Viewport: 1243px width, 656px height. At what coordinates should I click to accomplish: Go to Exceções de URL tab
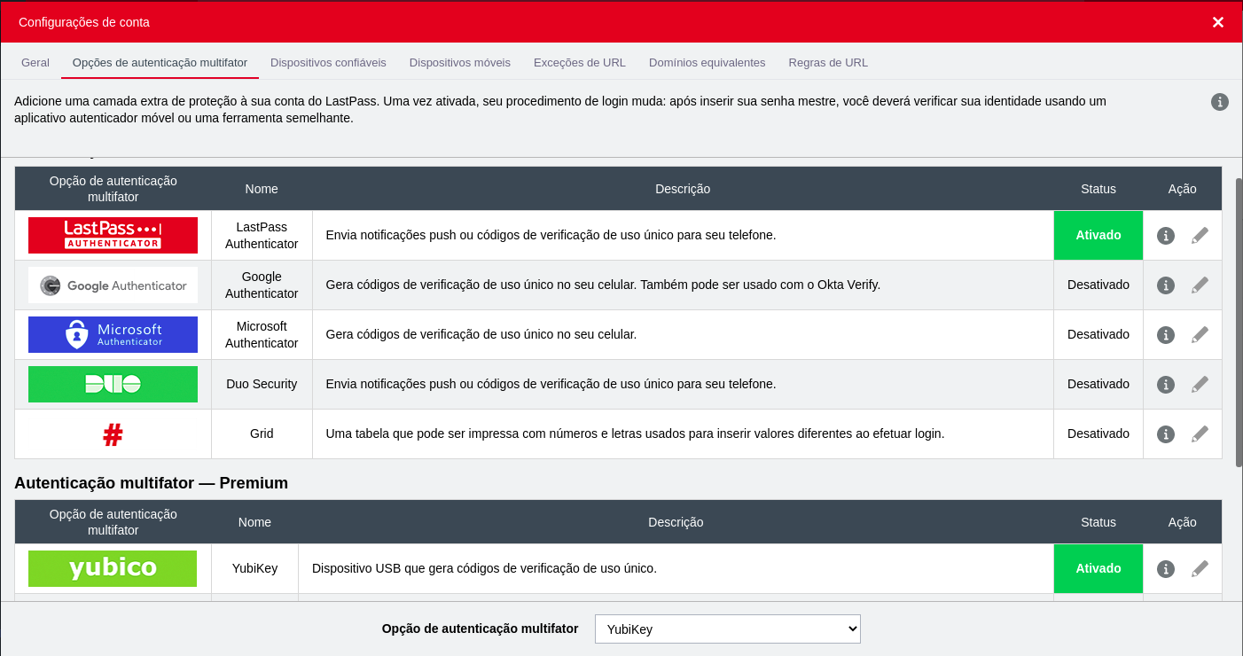pyautogui.click(x=580, y=63)
